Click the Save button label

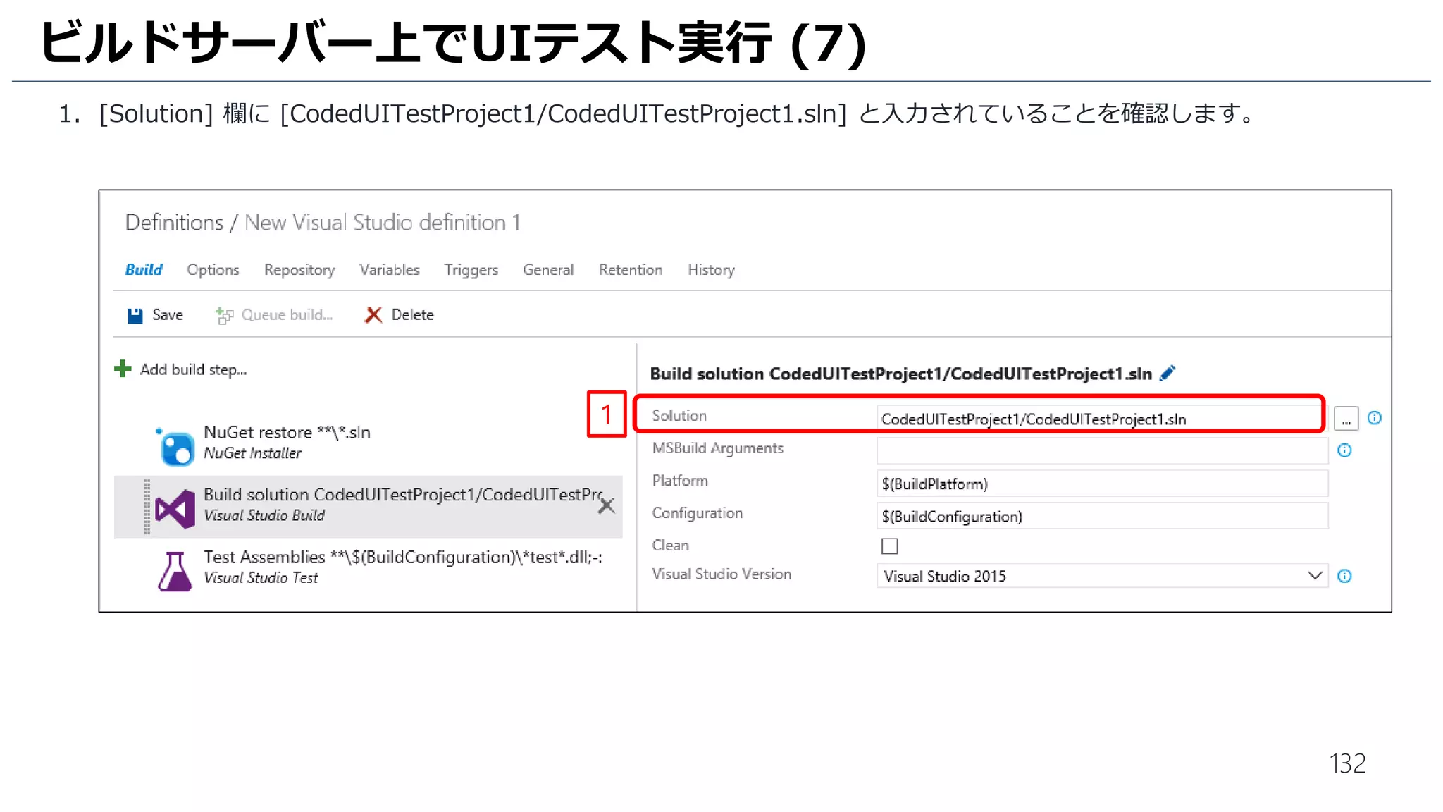tap(168, 315)
